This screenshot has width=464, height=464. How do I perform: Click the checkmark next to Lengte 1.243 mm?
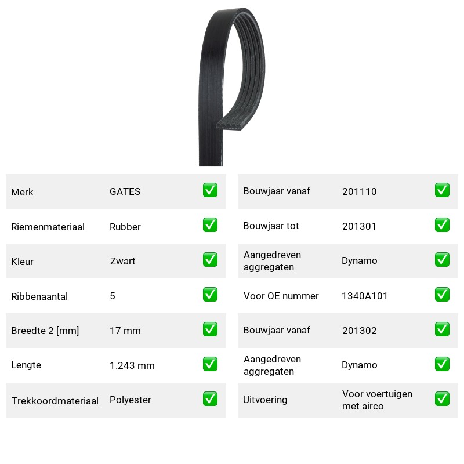tap(210, 364)
